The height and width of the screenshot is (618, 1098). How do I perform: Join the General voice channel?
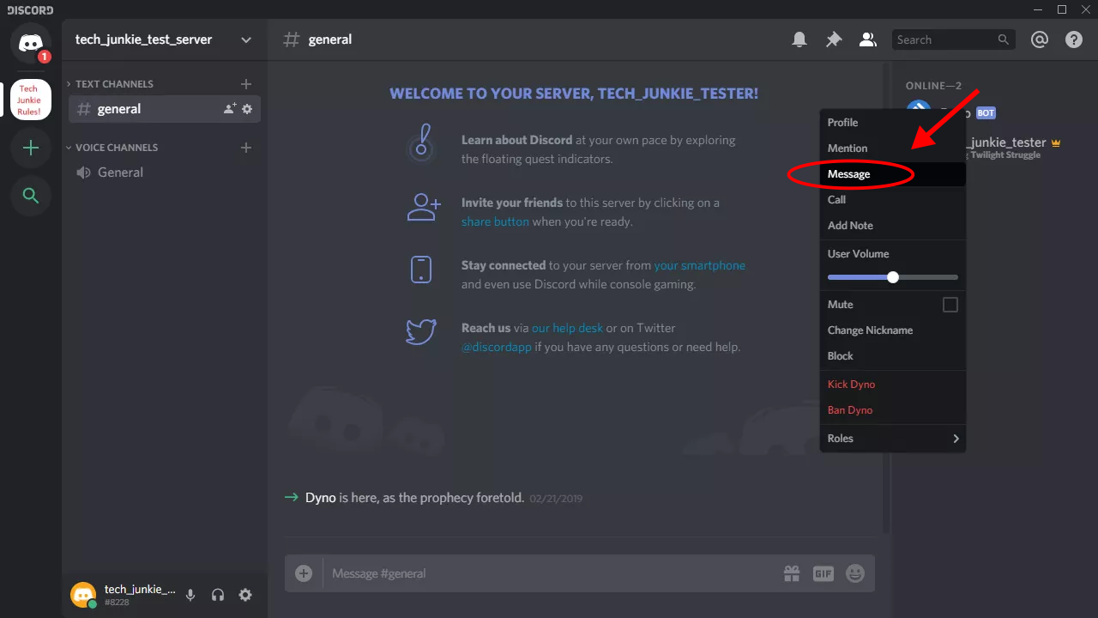coord(165,173)
